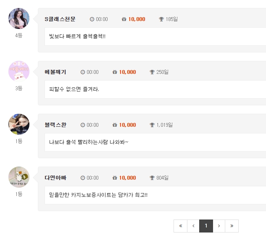Click the gift icon in 에볼깨기's row
266x243 pixels.
click(x=115, y=72)
